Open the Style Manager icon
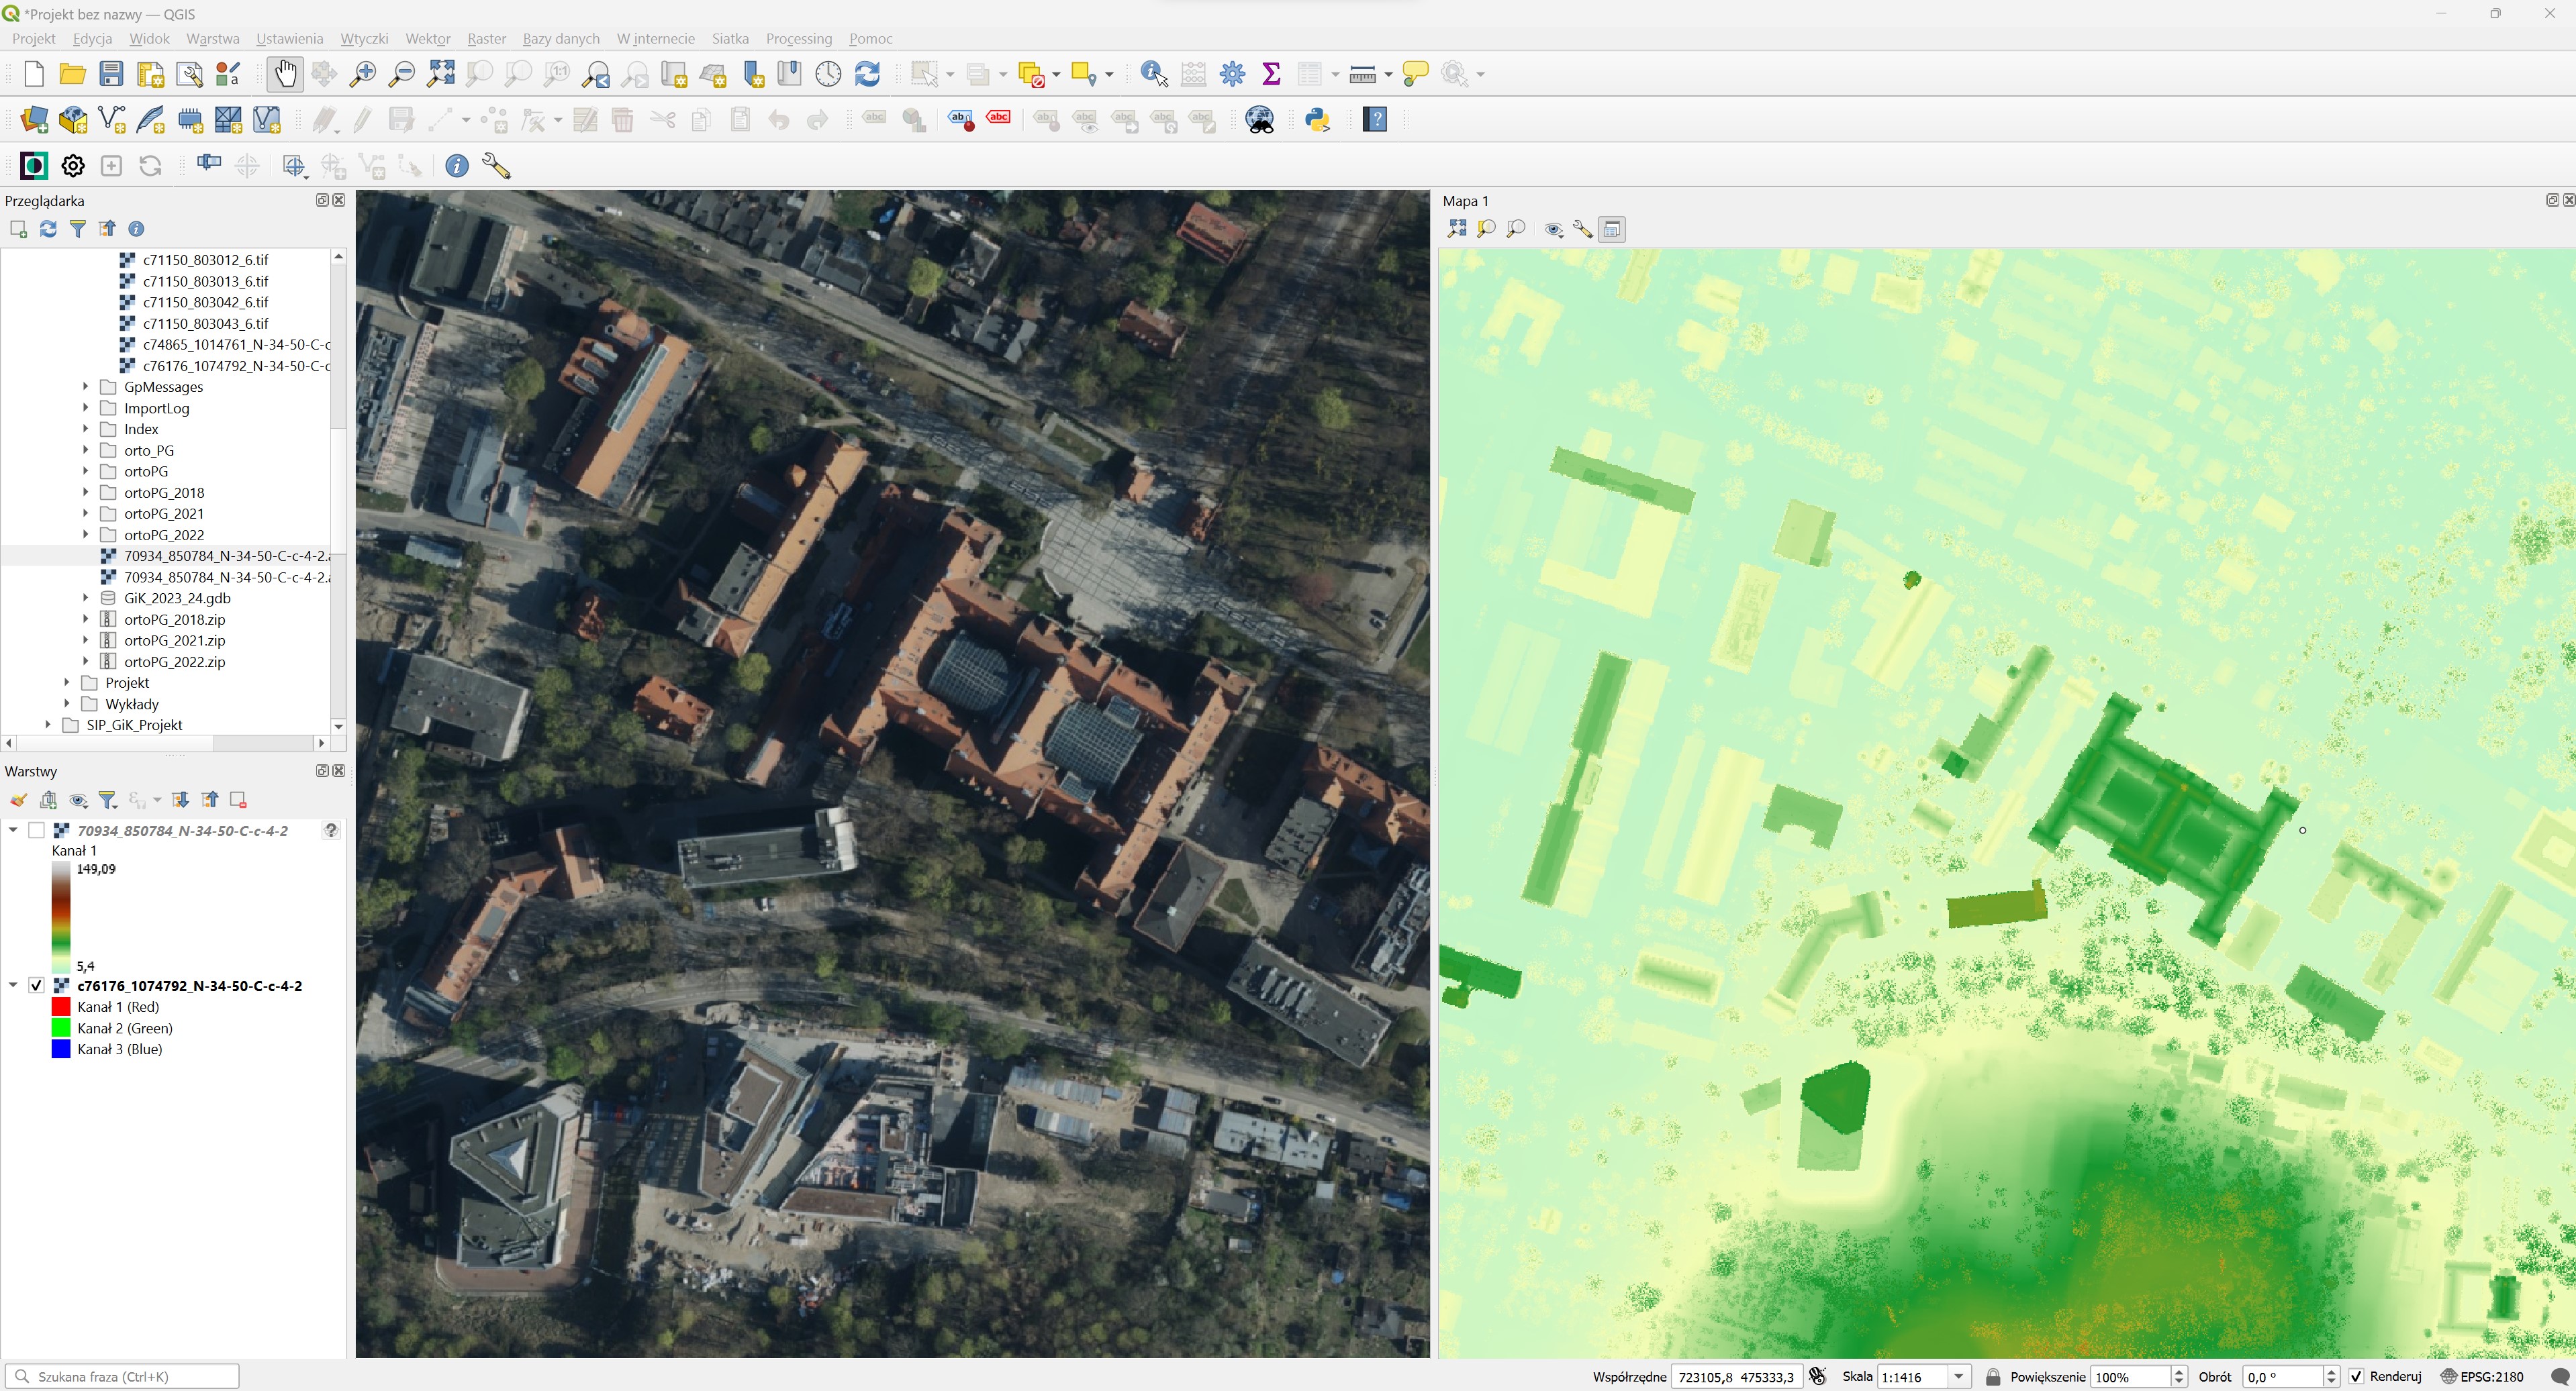This screenshot has width=2576, height=1391. coord(228,74)
